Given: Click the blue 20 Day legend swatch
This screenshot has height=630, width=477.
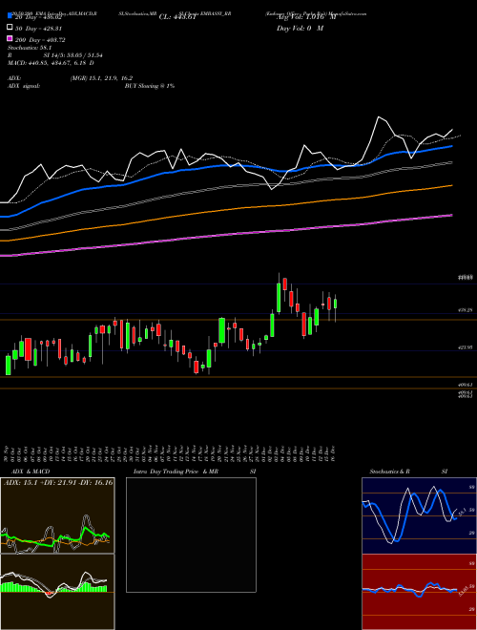Looking at the screenshot, I should [10, 16].
